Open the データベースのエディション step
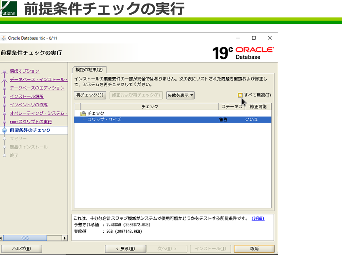Image resolution: width=342 pixels, height=257 pixels. click(37, 88)
